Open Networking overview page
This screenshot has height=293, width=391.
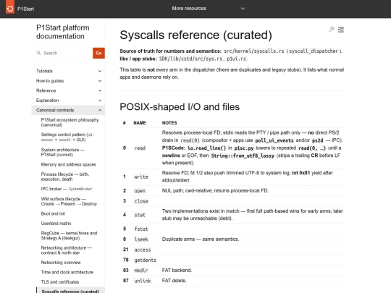pyautogui.click(x=61, y=263)
